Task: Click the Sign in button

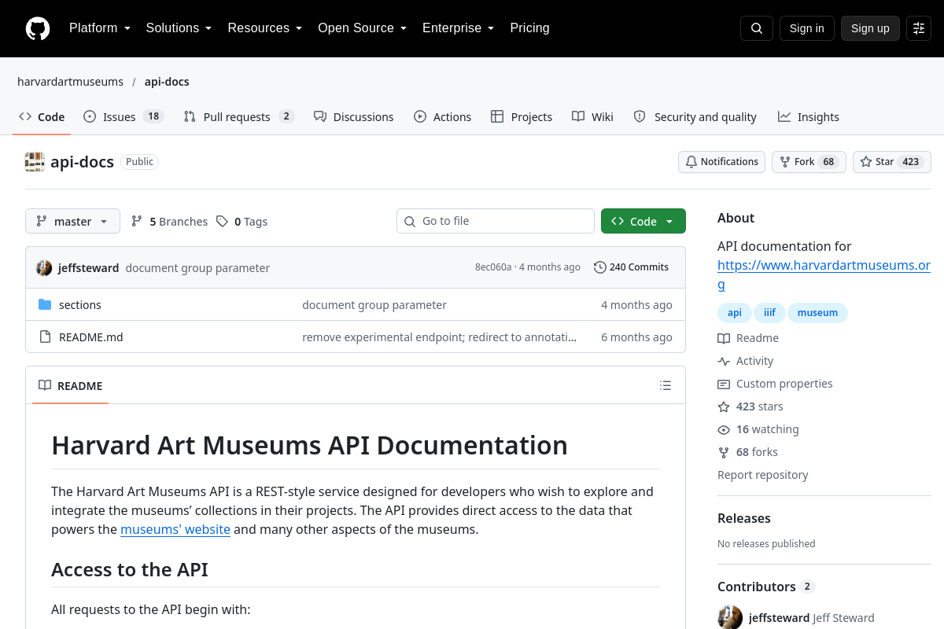Action: click(807, 28)
